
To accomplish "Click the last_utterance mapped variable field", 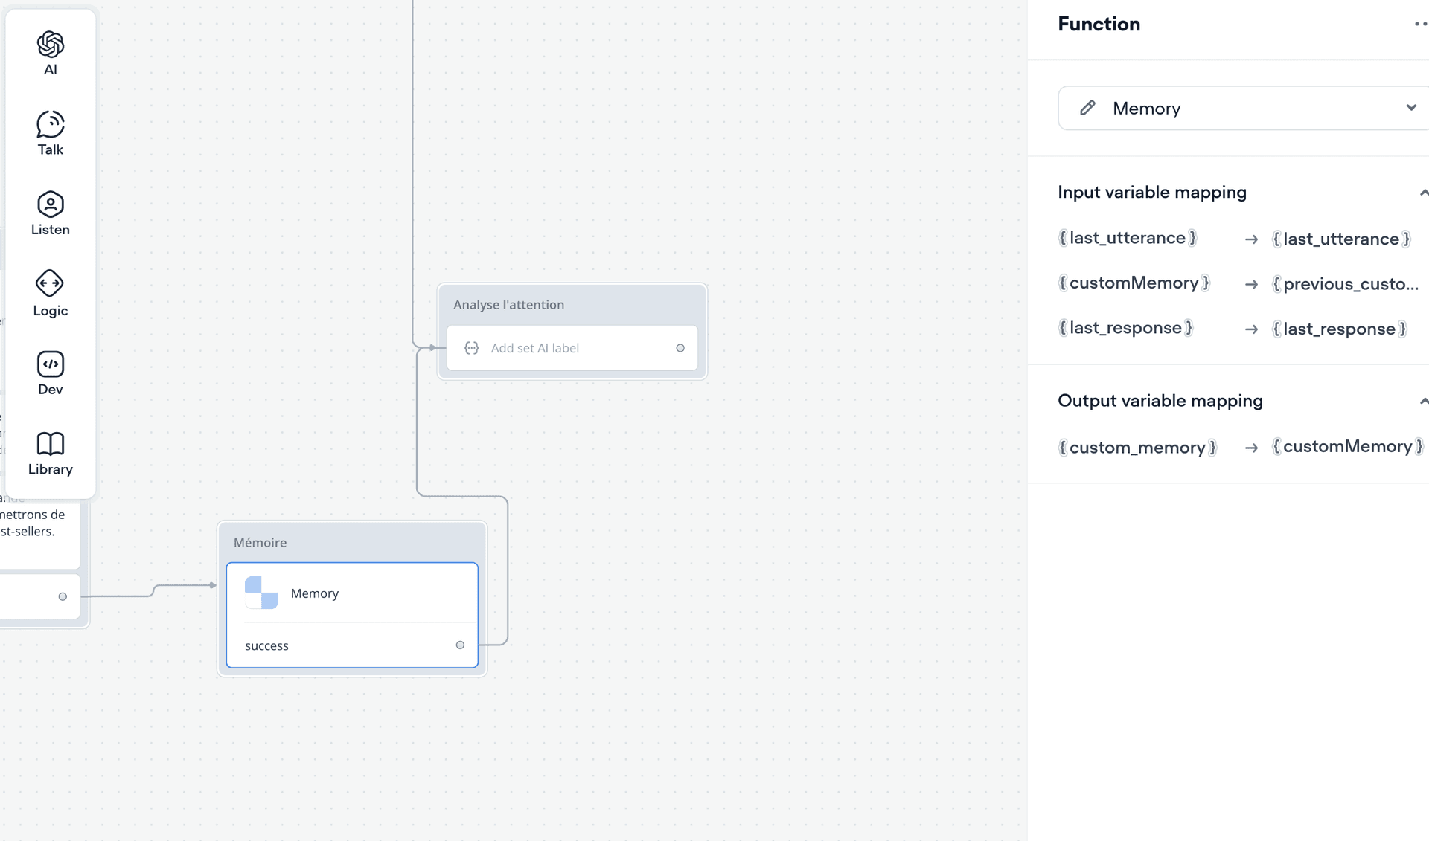I will [x=1341, y=239].
